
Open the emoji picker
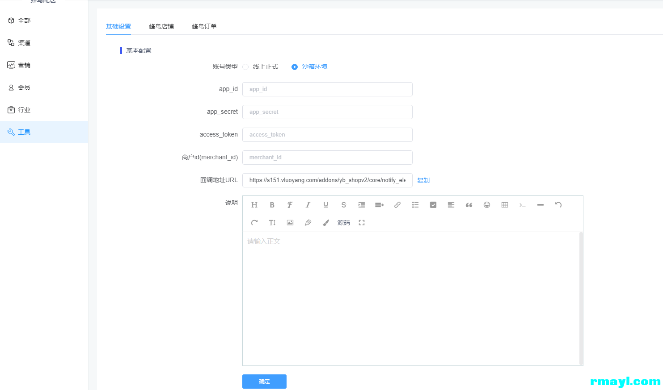tap(487, 205)
